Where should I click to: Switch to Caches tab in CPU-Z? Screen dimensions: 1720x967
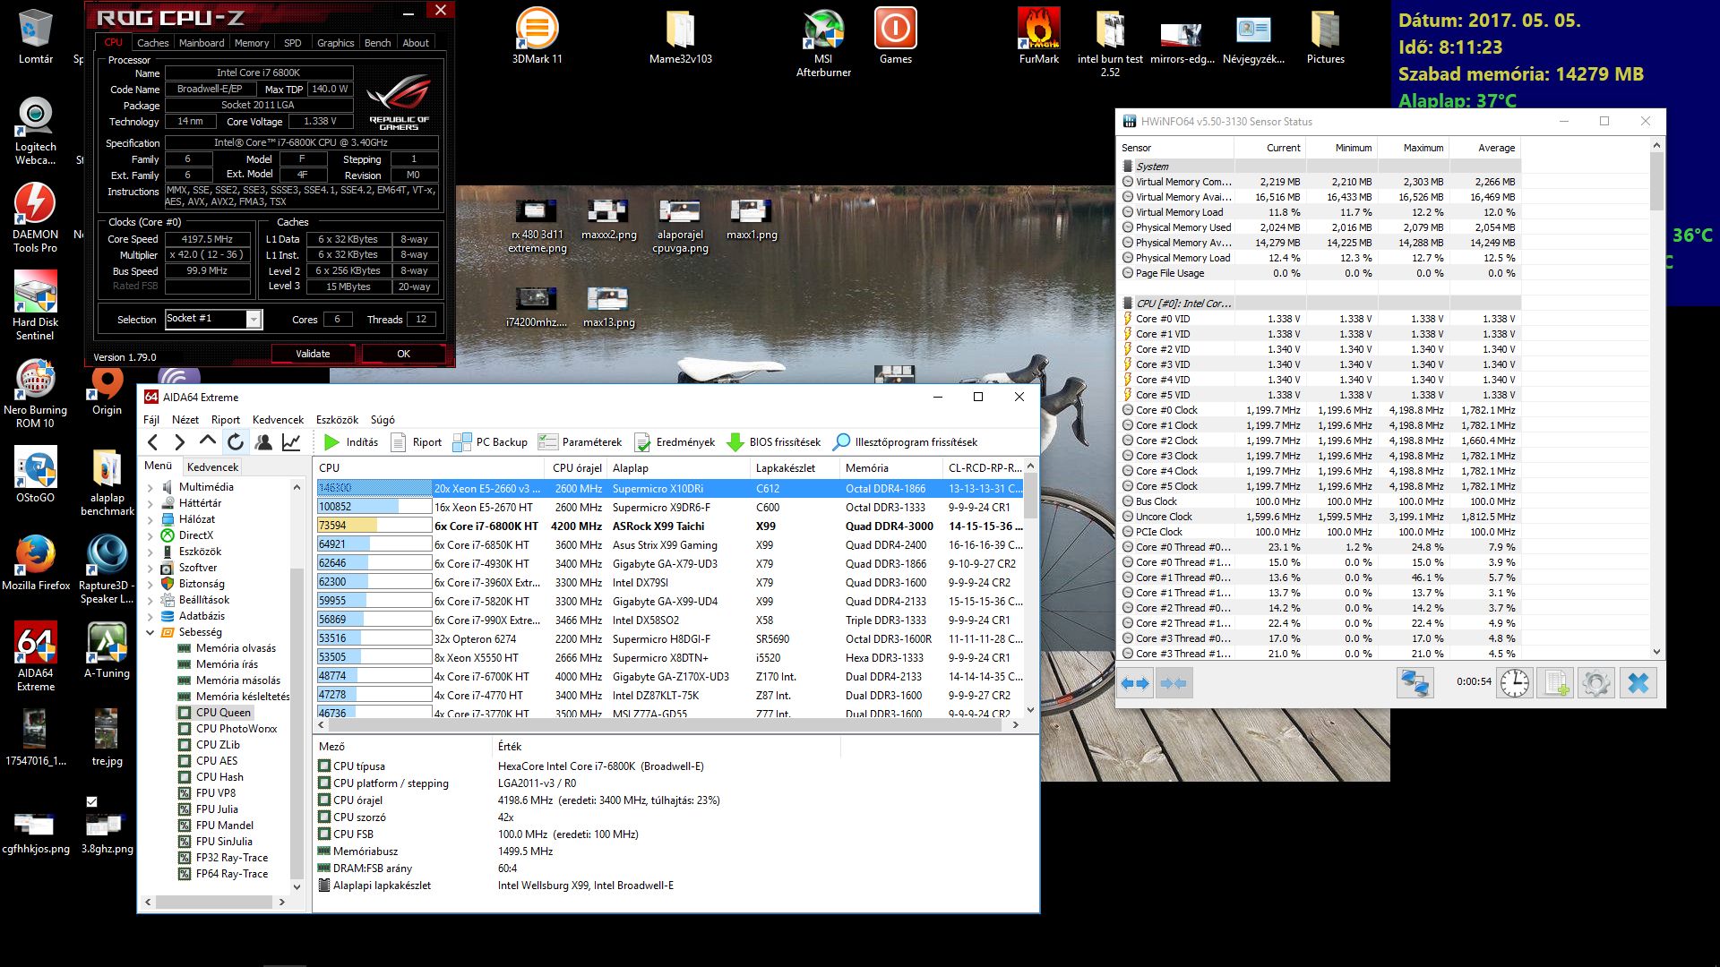click(x=152, y=42)
